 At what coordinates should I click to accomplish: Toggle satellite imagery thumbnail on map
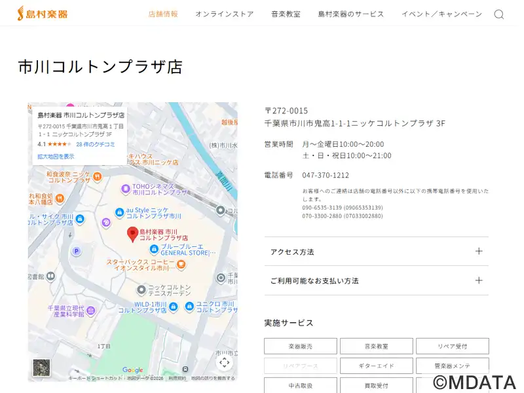[x=41, y=367]
